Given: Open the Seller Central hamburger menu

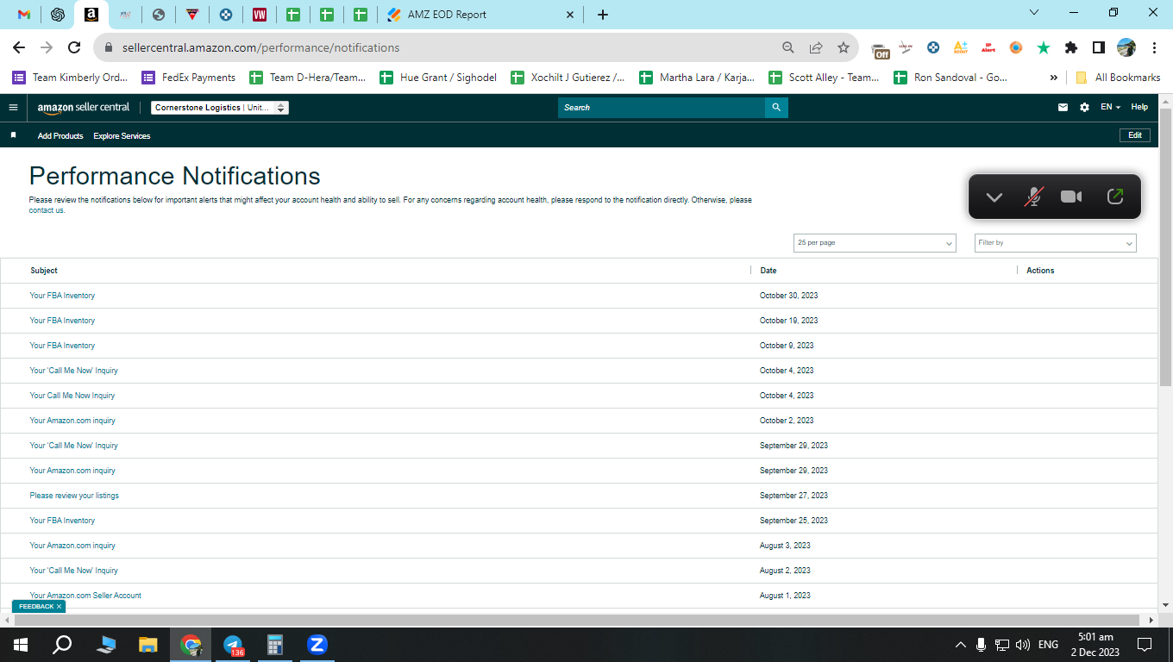Looking at the screenshot, I should 13,108.
